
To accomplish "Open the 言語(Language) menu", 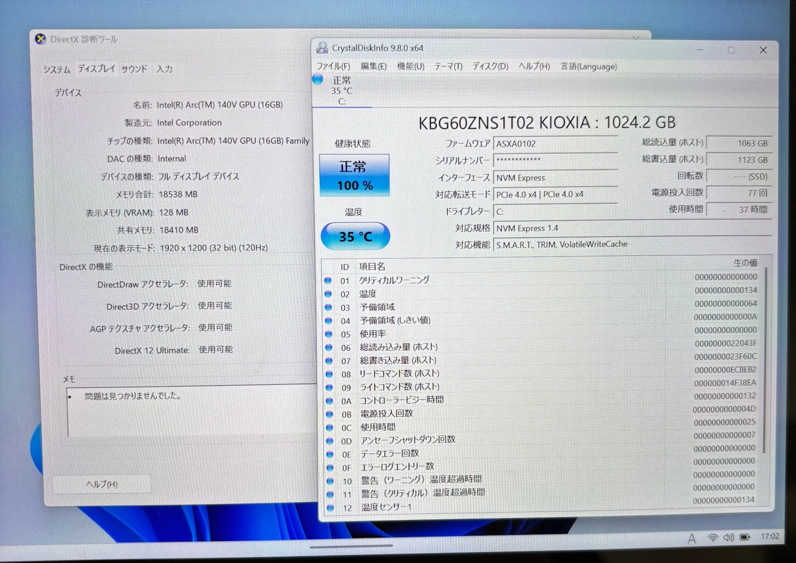I will pos(589,67).
